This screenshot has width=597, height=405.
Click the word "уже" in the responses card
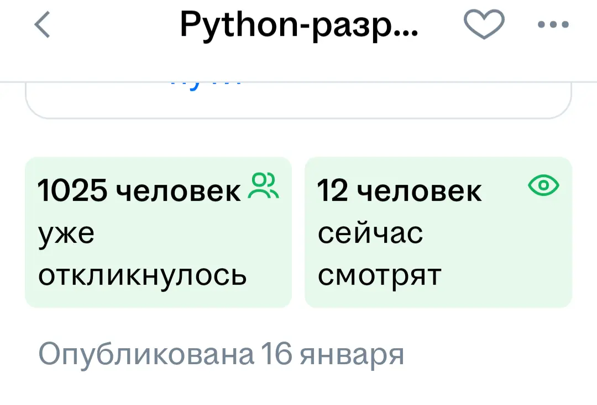[66, 233]
